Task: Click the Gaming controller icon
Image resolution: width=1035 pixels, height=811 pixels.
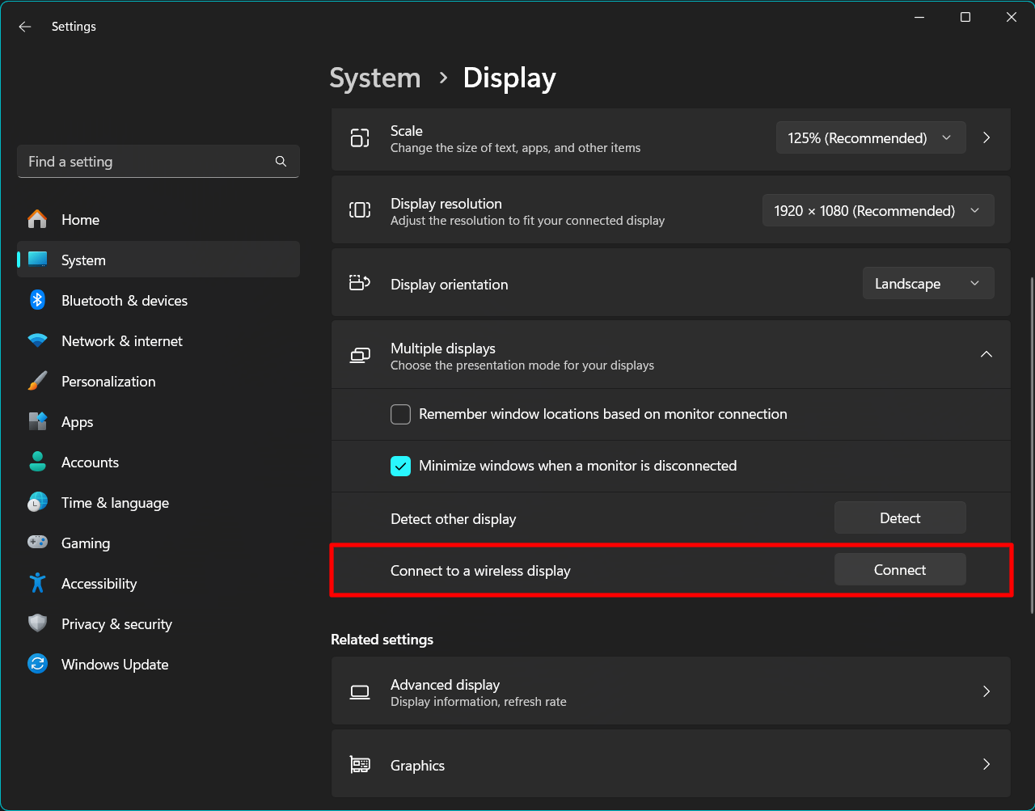Action: pos(37,543)
